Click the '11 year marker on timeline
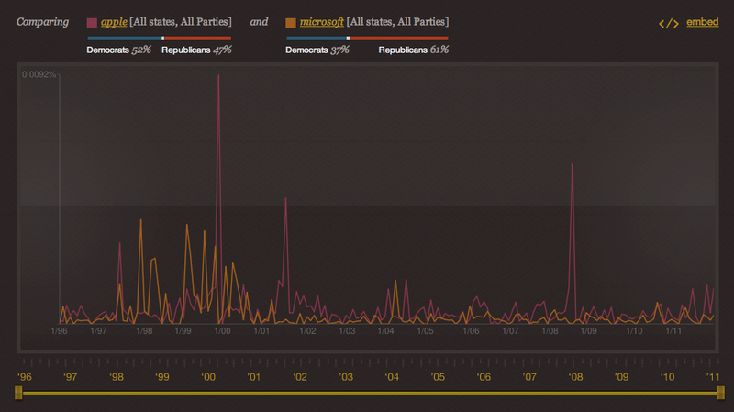The image size is (734, 412). coord(713,377)
